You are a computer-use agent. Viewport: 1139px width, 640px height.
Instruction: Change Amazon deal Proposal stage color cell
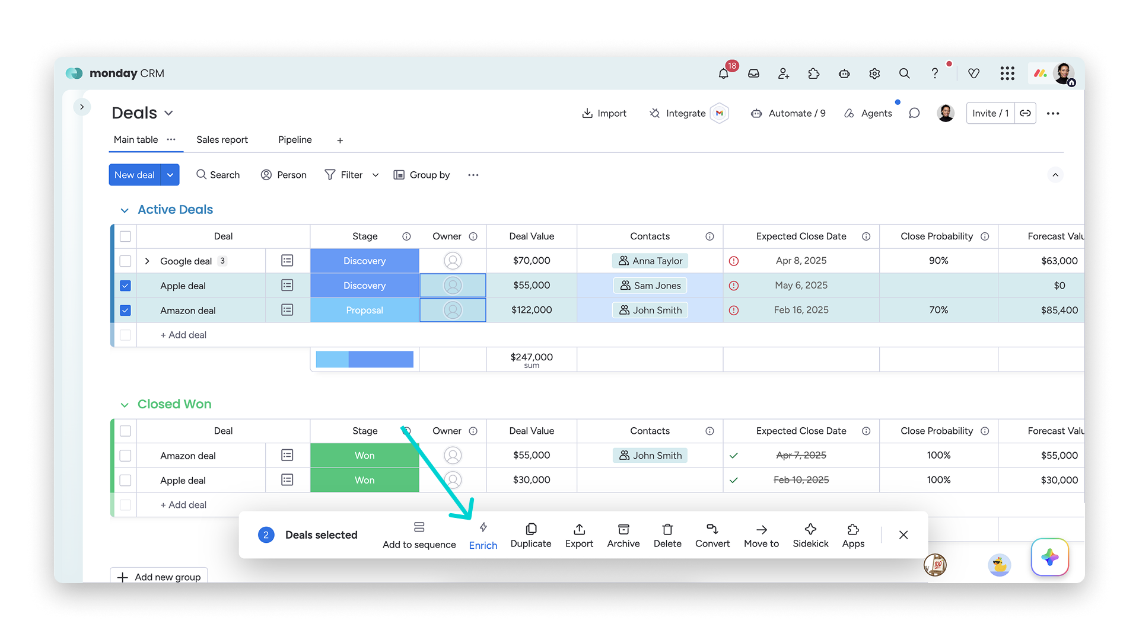[364, 310]
